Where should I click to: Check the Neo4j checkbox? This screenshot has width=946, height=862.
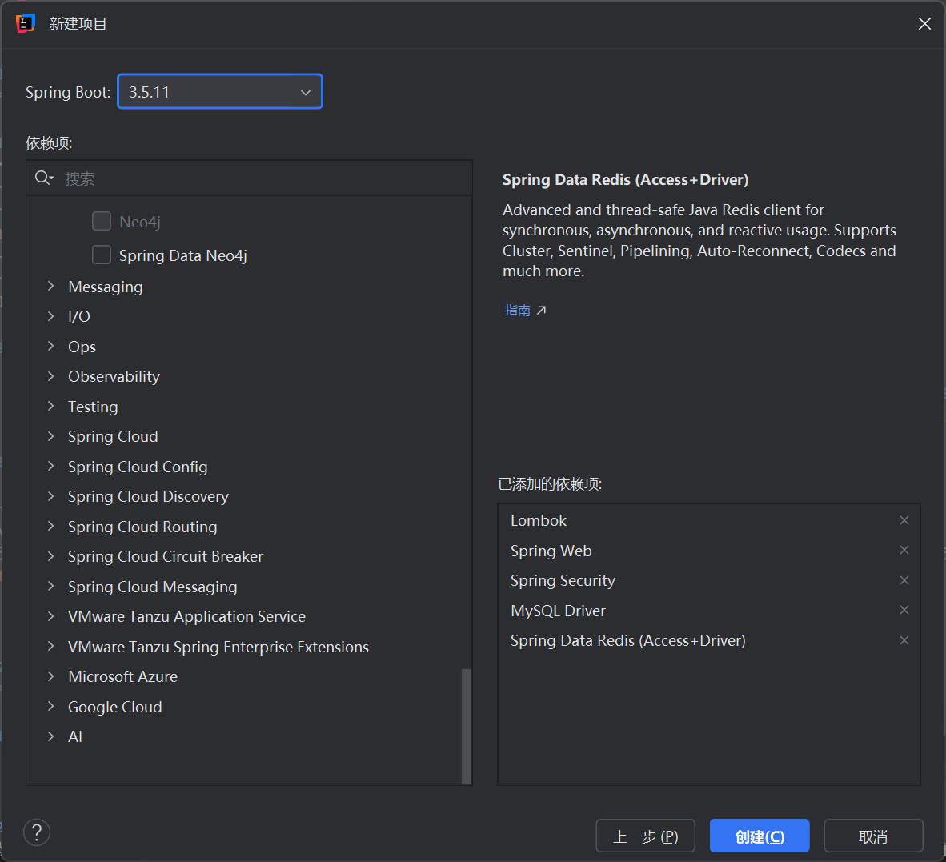[x=102, y=222]
